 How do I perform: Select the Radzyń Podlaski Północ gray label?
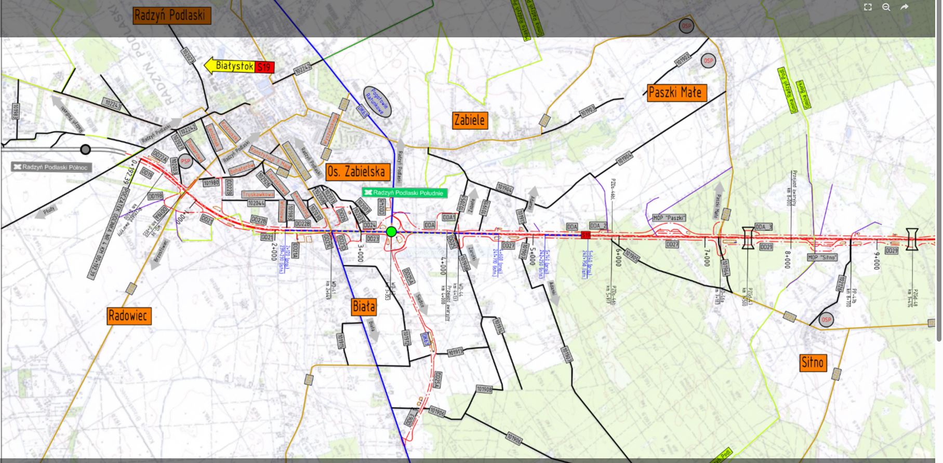pos(51,167)
